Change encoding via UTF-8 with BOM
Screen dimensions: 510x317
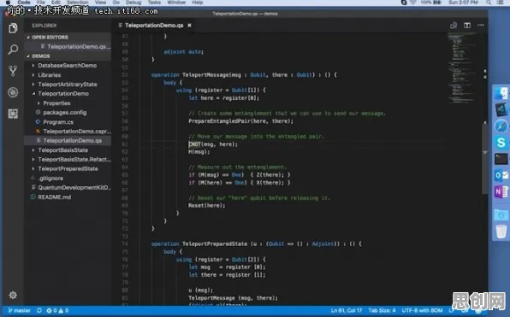422,310
